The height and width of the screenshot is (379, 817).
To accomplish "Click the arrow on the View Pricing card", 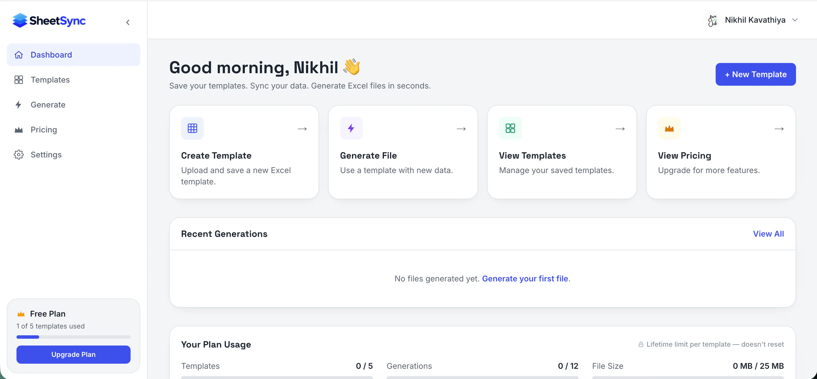I will (779, 129).
